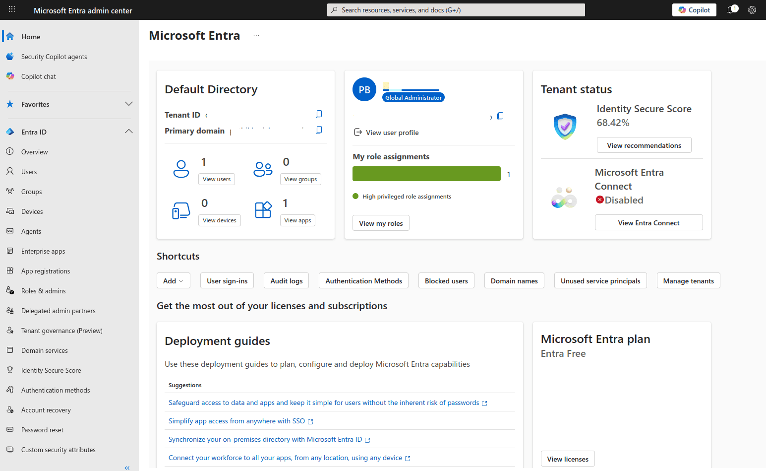Click the View Entra Connect button
The width and height of the screenshot is (766, 471).
click(648, 223)
